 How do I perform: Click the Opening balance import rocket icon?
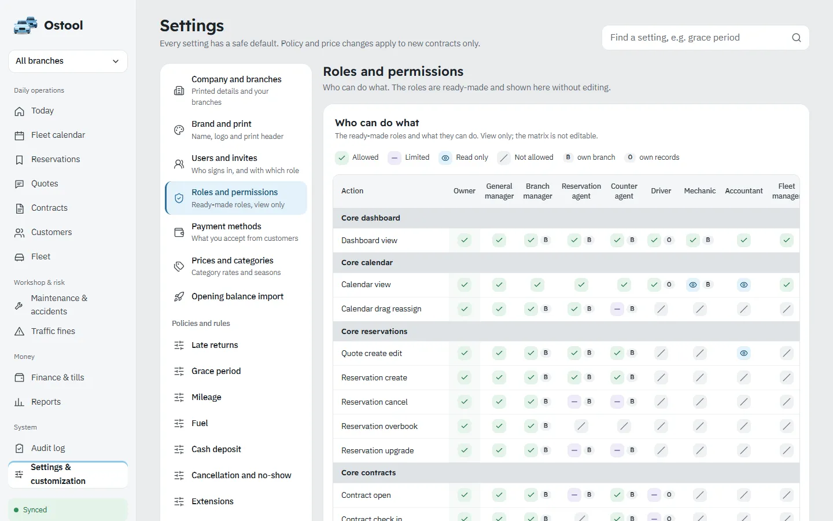point(179,297)
